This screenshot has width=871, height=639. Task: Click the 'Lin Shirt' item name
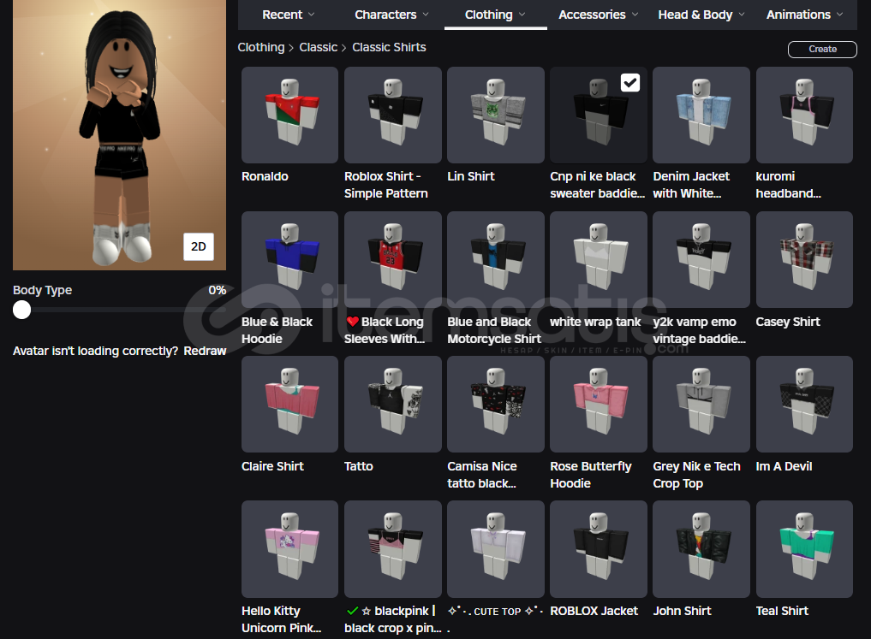471,176
